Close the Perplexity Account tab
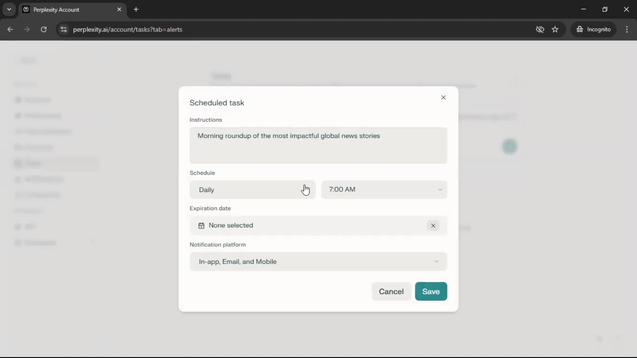 pyautogui.click(x=119, y=10)
